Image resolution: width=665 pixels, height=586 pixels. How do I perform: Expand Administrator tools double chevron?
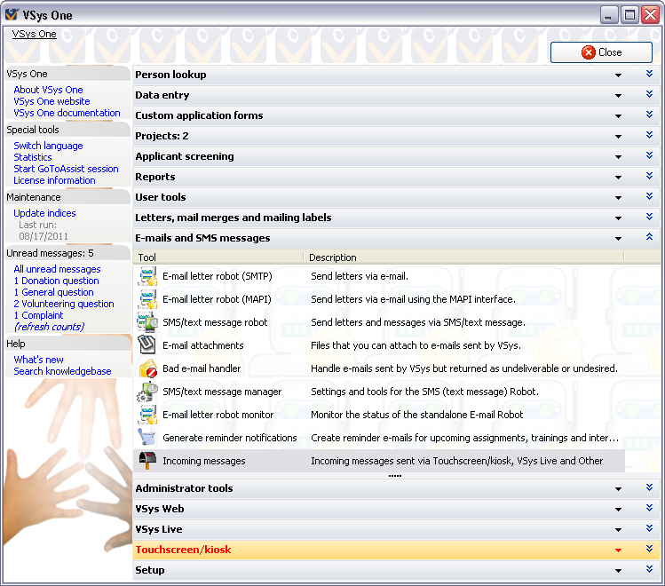point(649,487)
